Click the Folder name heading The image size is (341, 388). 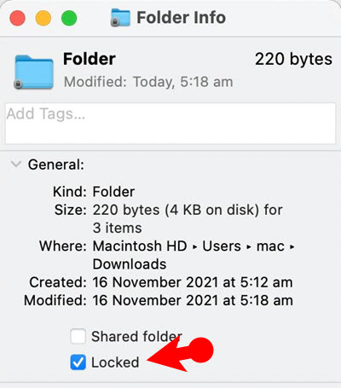coord(90,59)
